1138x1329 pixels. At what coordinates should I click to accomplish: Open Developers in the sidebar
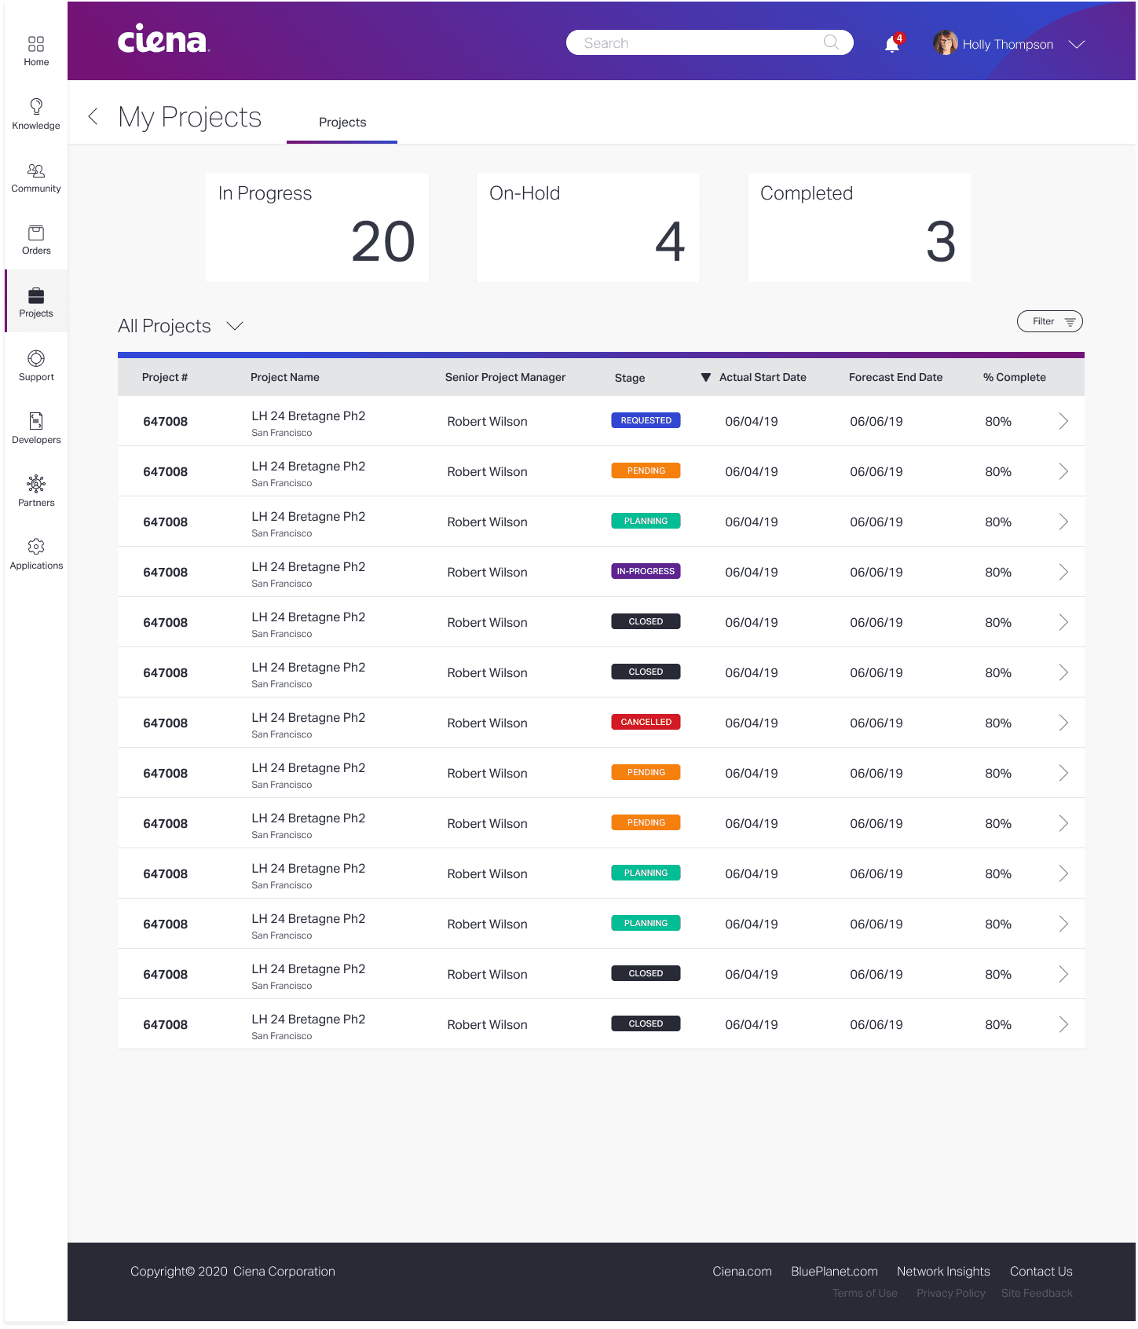[36, 429]
